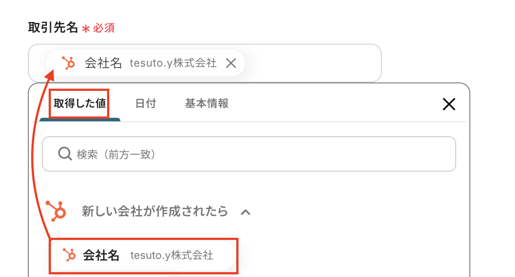This screenshot has width=515, height=277.
Task: Click tesuto.y株式会社 value in the list item
Action: tap(172, 255)
